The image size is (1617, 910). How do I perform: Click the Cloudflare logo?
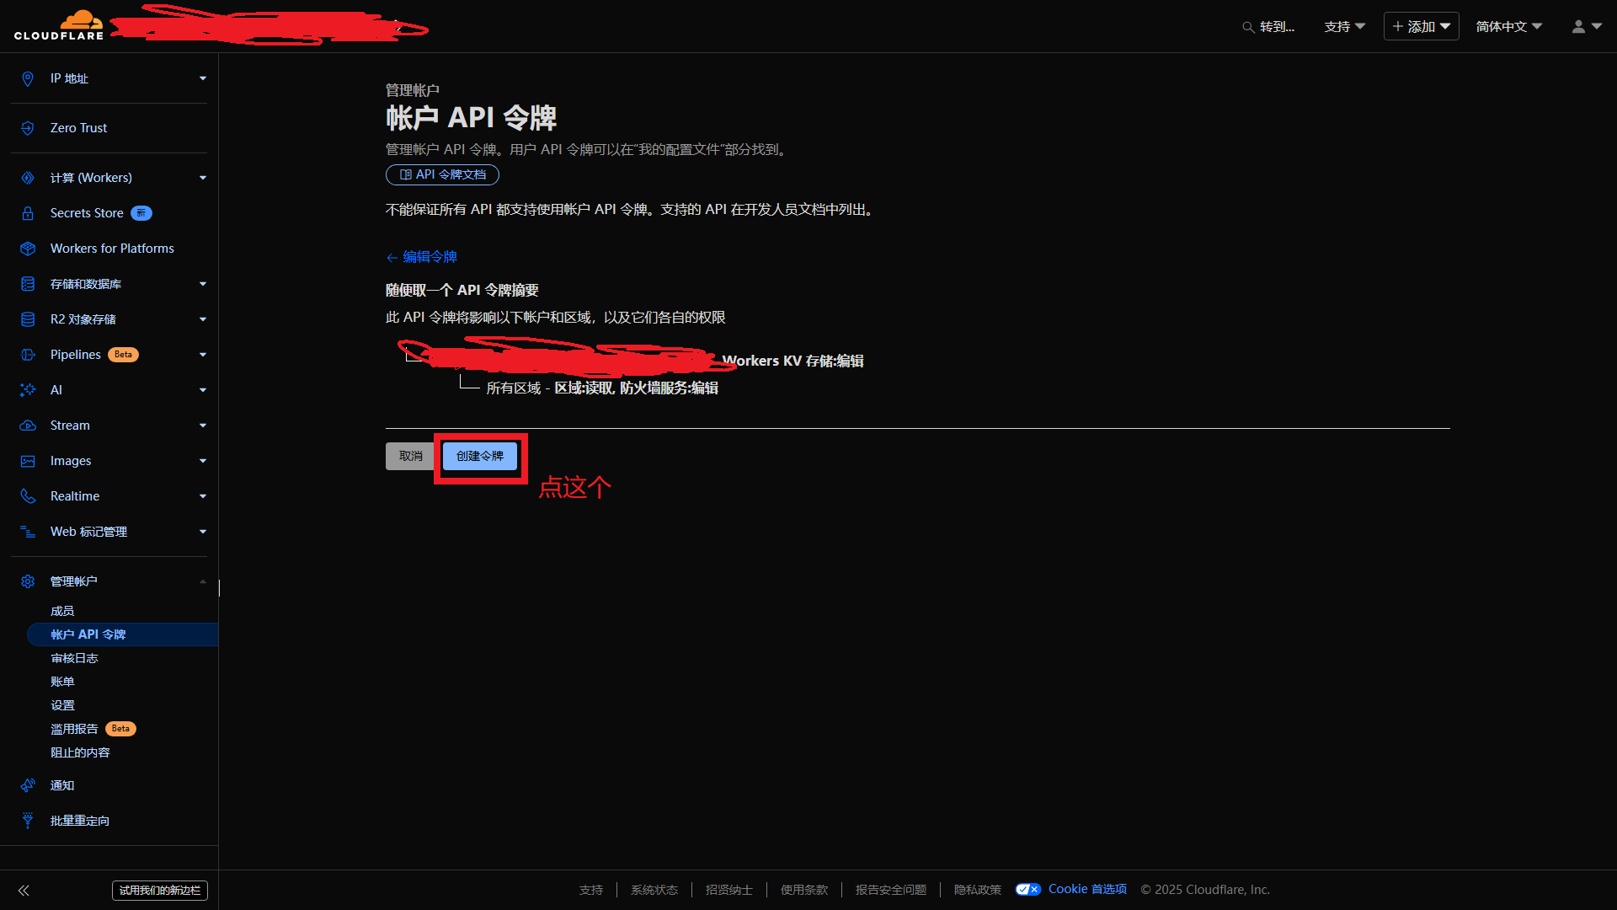59,25
